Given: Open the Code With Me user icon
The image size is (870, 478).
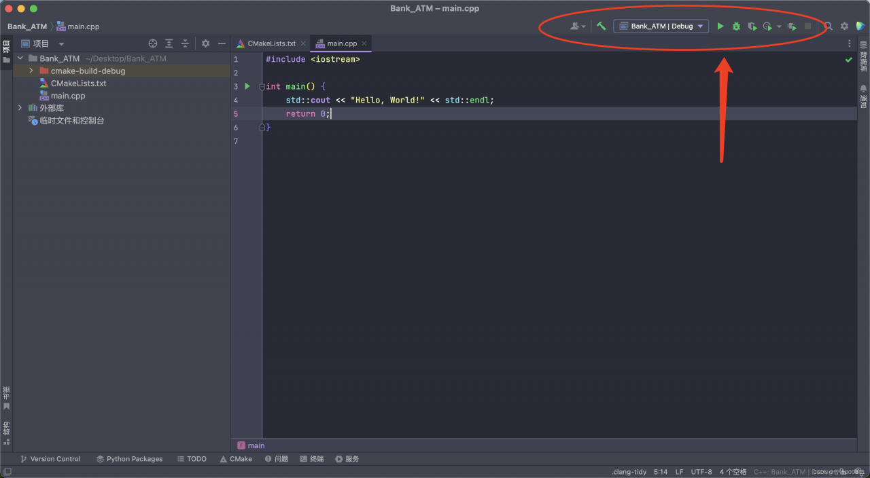Looking at the screenshot, I should click(x=578, y=26).
